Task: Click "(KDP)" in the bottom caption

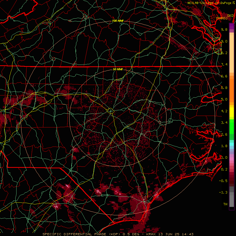Action: [115, 234]
